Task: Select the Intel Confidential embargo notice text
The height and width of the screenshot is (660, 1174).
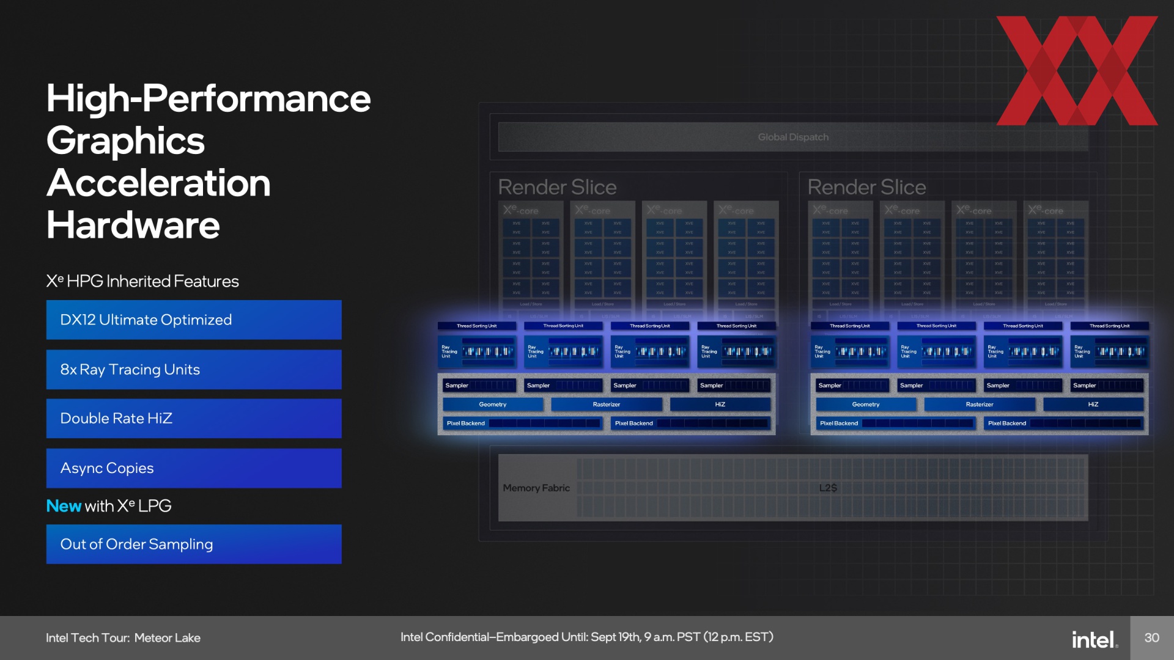Action: (x=587, y=637)
